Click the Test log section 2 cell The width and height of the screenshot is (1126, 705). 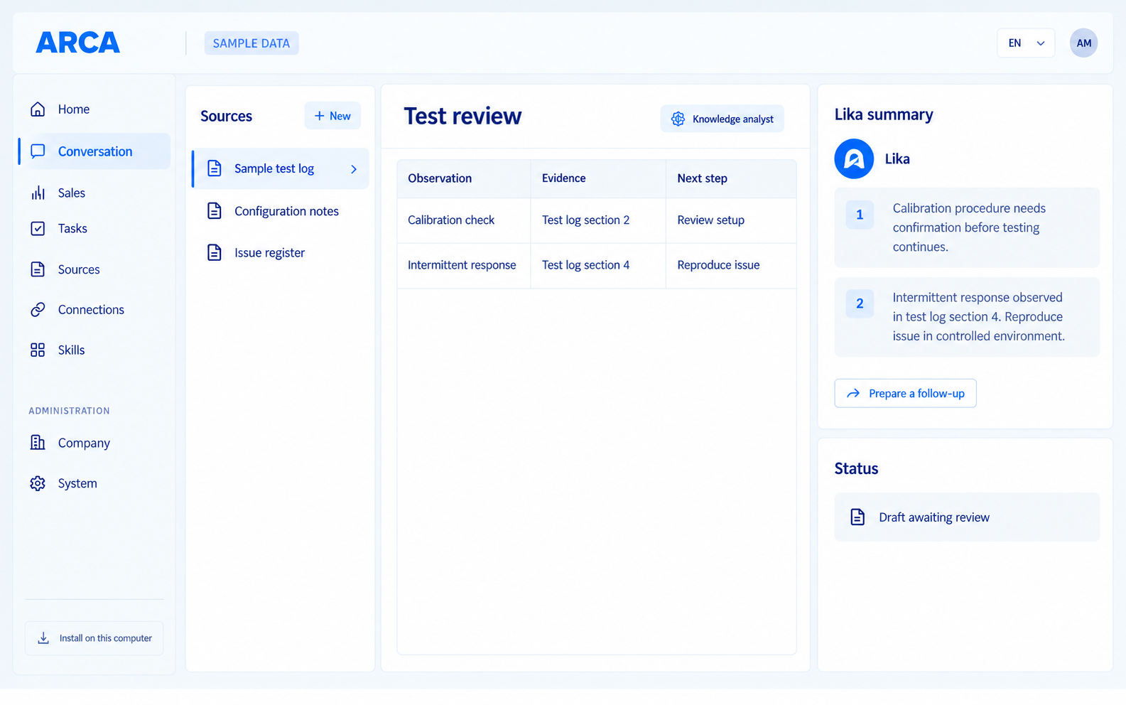pos(598,220)
